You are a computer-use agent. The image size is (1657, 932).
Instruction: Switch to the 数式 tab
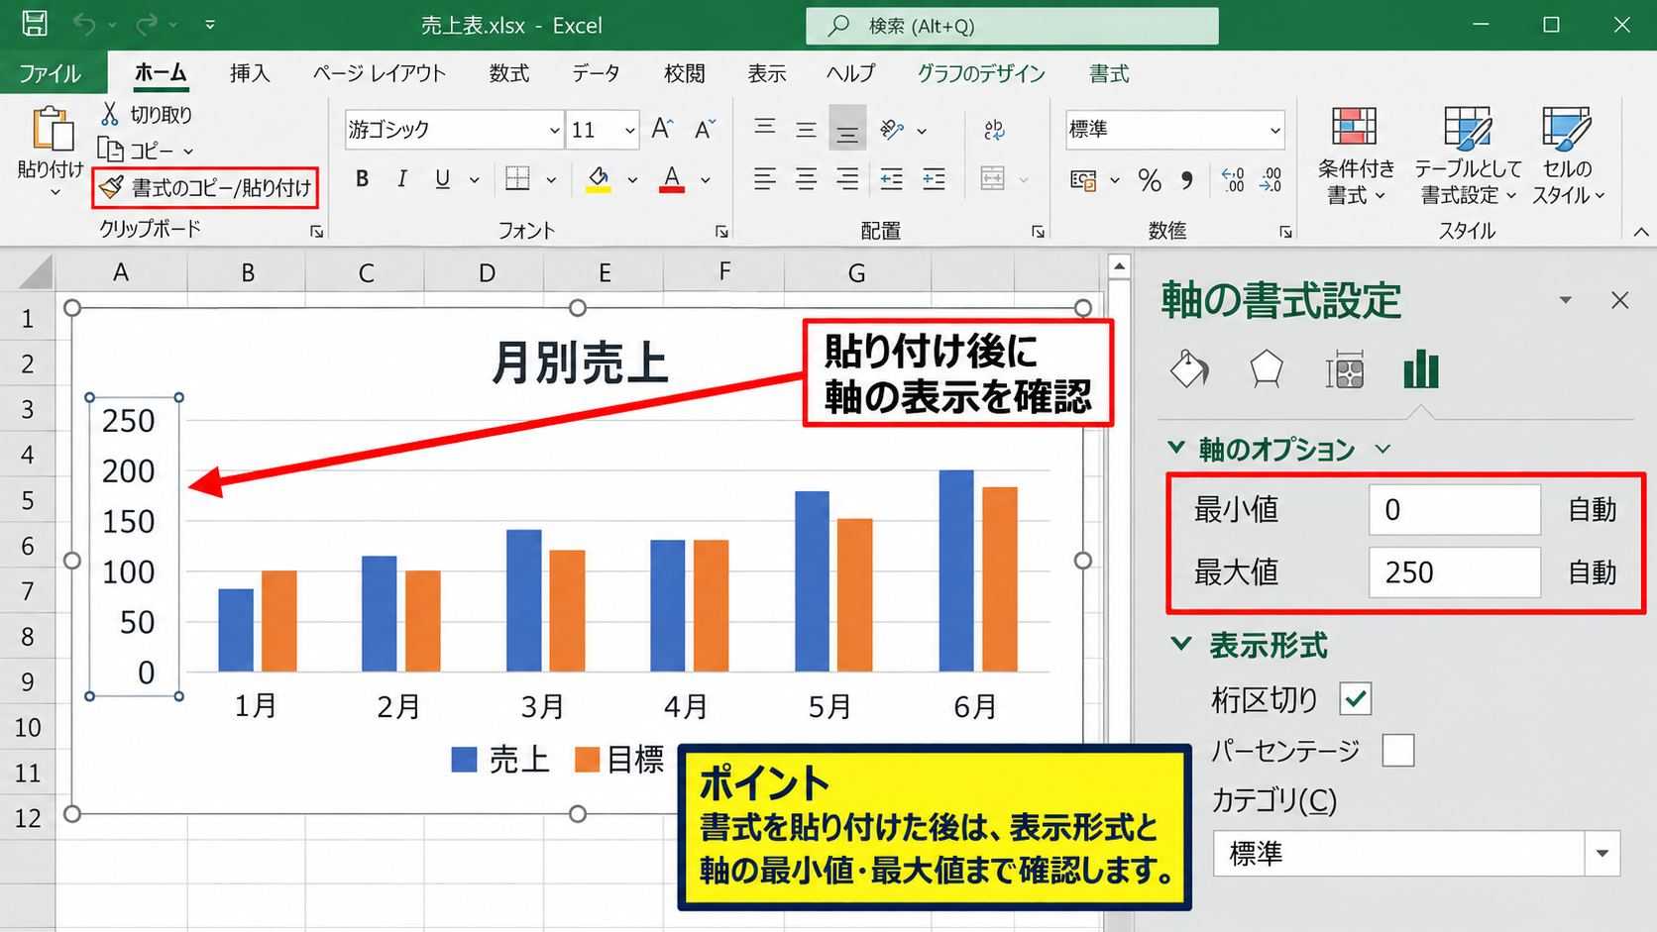click(x=509, y=73)
